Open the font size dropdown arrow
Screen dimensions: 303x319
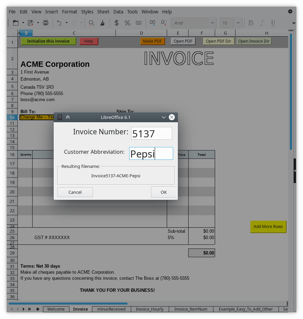pos(238,23)
